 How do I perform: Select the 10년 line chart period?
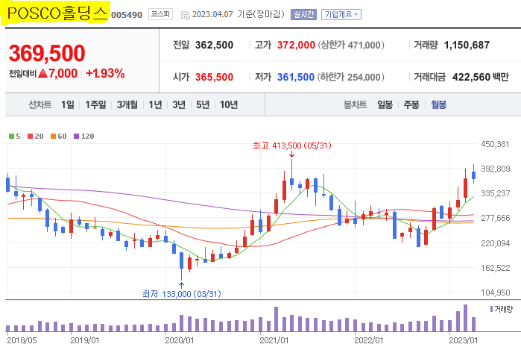229,104
